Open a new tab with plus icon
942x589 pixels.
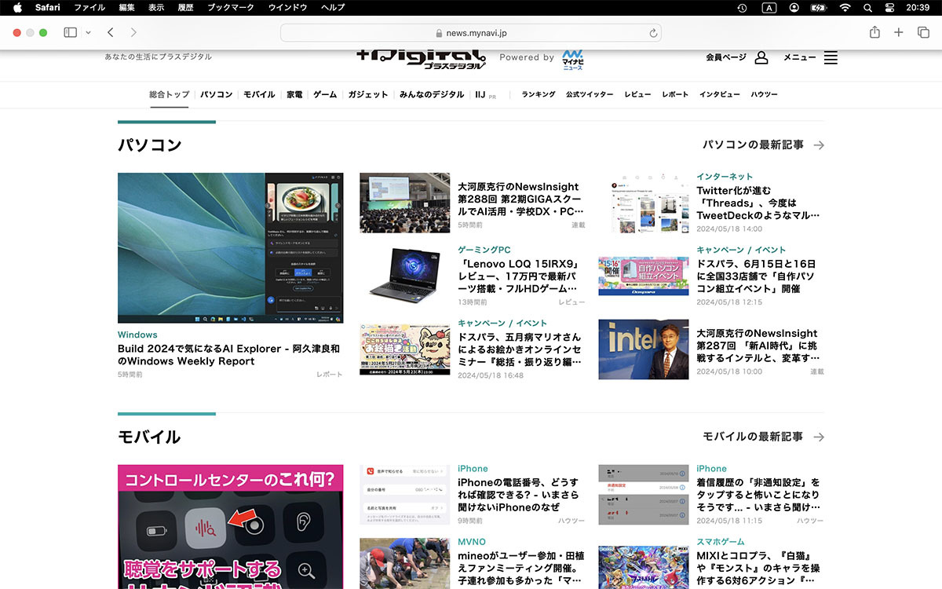[899, 32]
